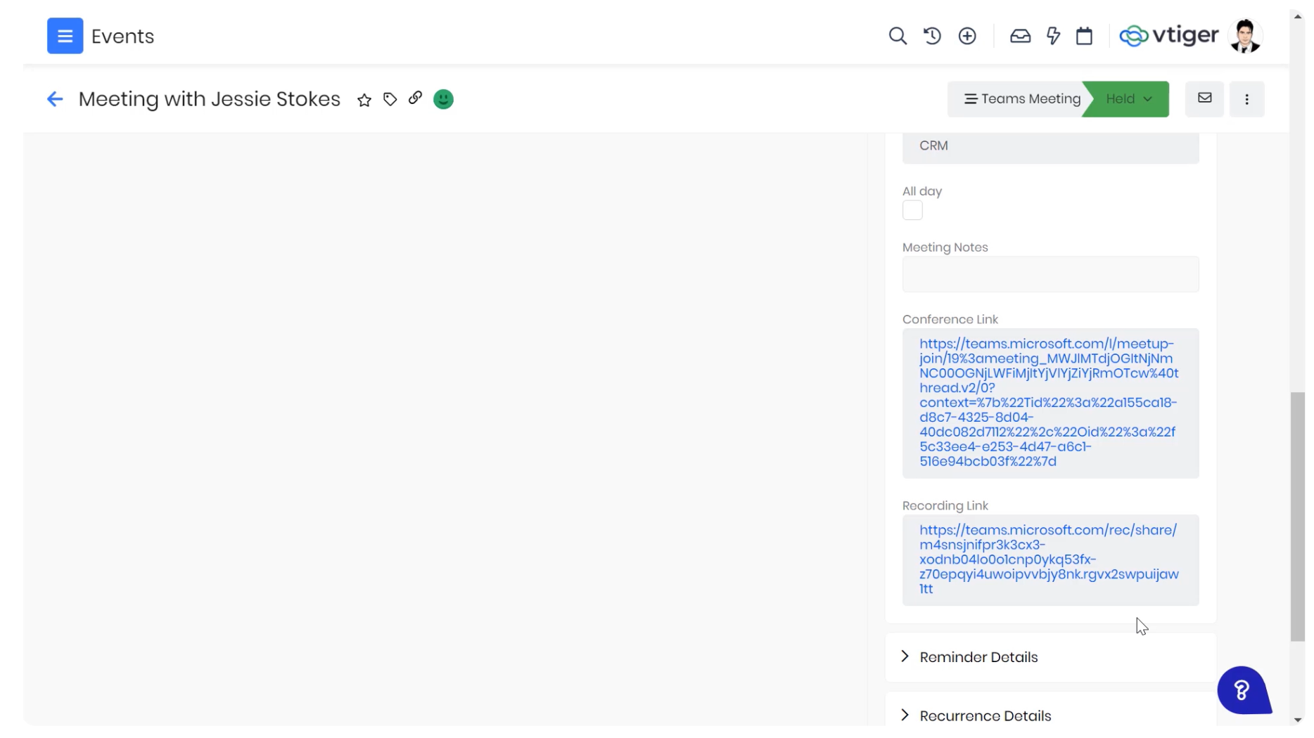
Task: Click the vertical scrollbar thumb
Action: coord(1298,517)
